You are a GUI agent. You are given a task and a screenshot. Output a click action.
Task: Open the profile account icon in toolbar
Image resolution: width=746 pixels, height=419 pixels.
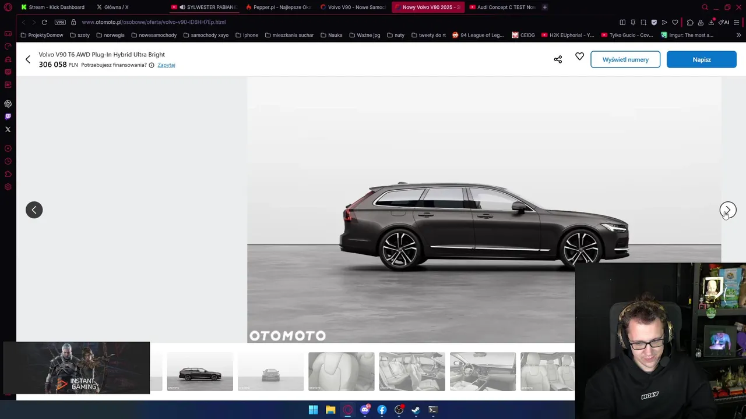tap(701, 22)
